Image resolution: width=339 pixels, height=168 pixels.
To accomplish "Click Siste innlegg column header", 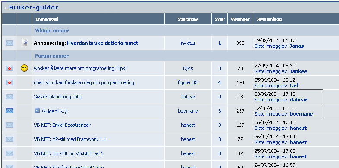I will coord(269,19).
